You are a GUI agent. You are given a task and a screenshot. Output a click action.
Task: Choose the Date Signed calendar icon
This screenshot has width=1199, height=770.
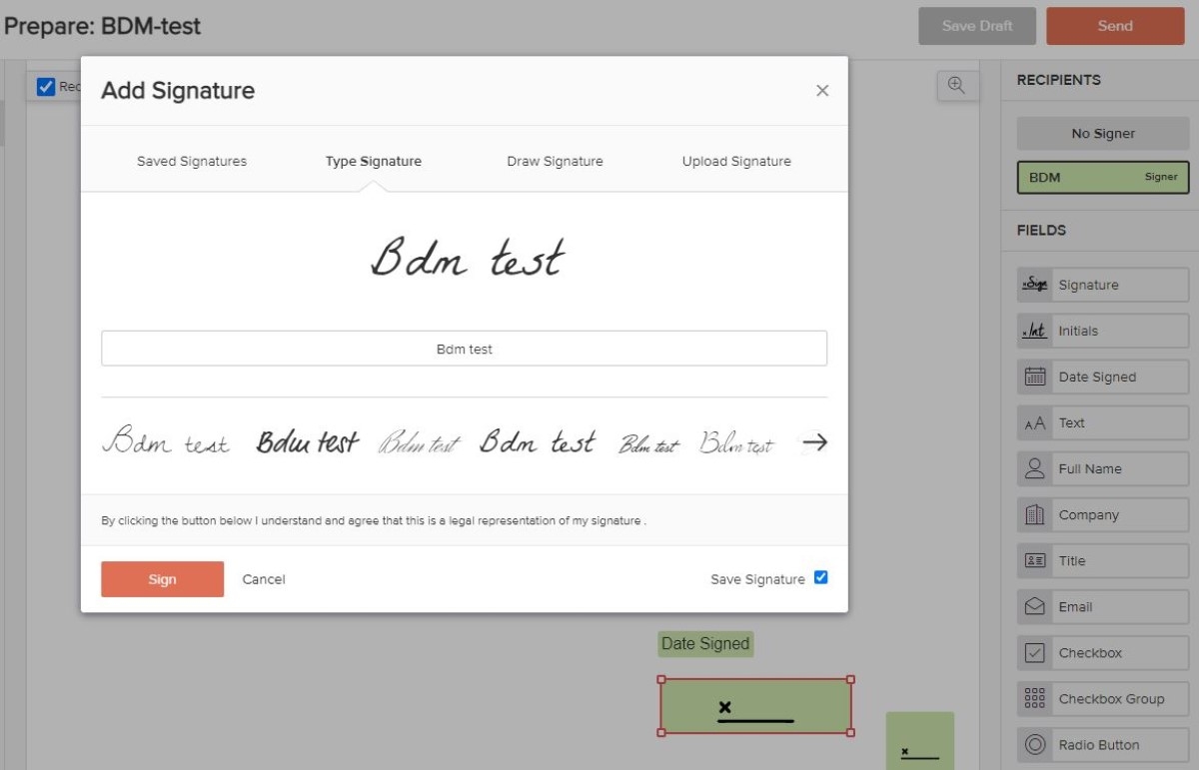coord(1034,377)
